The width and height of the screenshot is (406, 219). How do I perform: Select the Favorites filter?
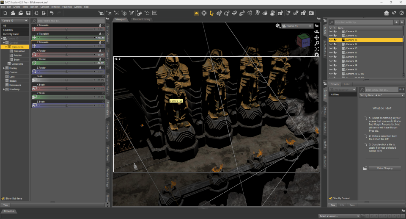15,30
